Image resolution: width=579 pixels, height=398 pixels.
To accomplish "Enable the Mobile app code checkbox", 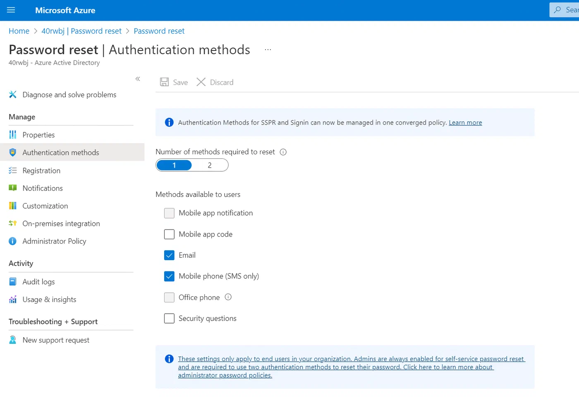I will pos(169,234).
